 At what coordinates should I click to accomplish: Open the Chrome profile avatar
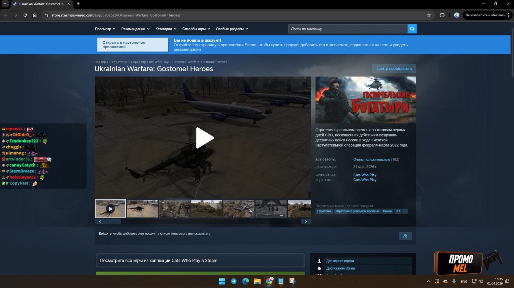(x=456, y=15)
